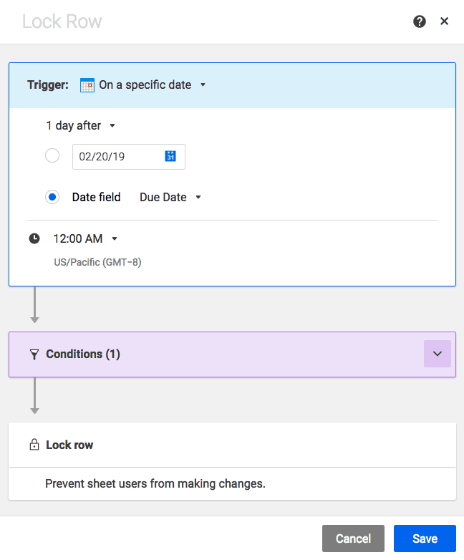Close the Lock Row dialog

coord(445,21)
